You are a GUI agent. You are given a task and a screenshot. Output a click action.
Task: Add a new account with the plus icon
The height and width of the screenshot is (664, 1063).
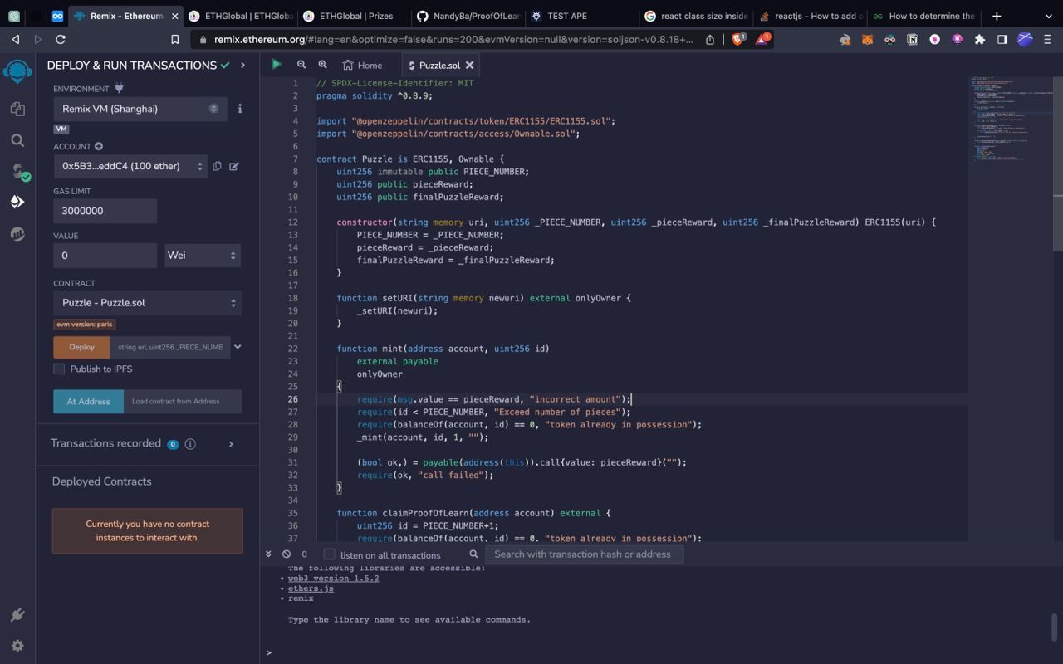tap(98, 146)
